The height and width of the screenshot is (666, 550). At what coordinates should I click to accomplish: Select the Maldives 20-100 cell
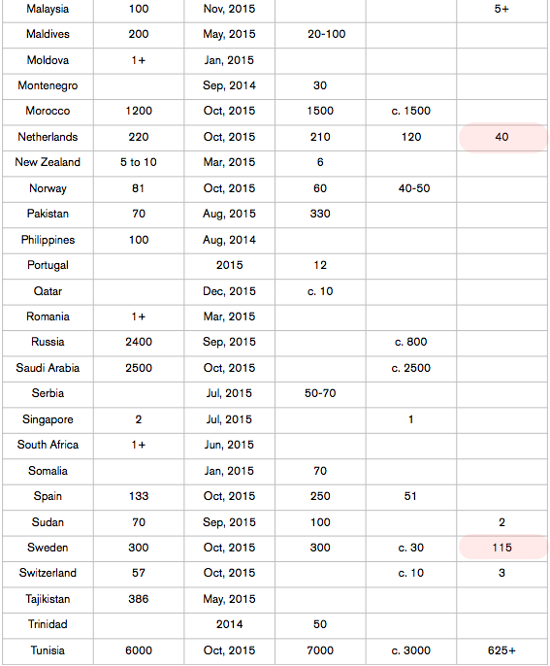(320, 34)
